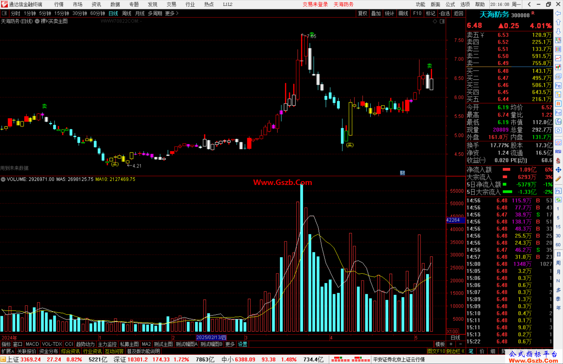This screenshot has height=364, width=563.
Task: Click the + zoom-in chart button
Action: pyautogui.click(x=451, y=344)
